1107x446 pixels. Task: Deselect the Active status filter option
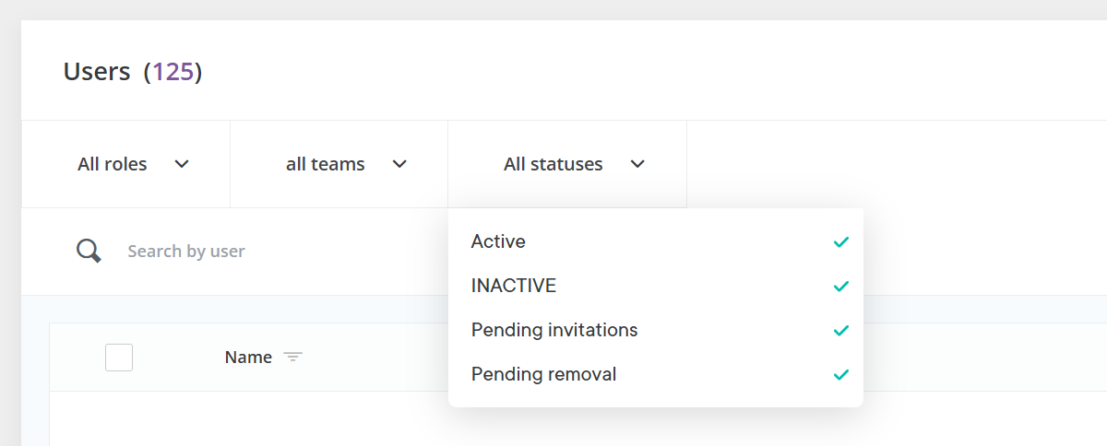point(498,241)
